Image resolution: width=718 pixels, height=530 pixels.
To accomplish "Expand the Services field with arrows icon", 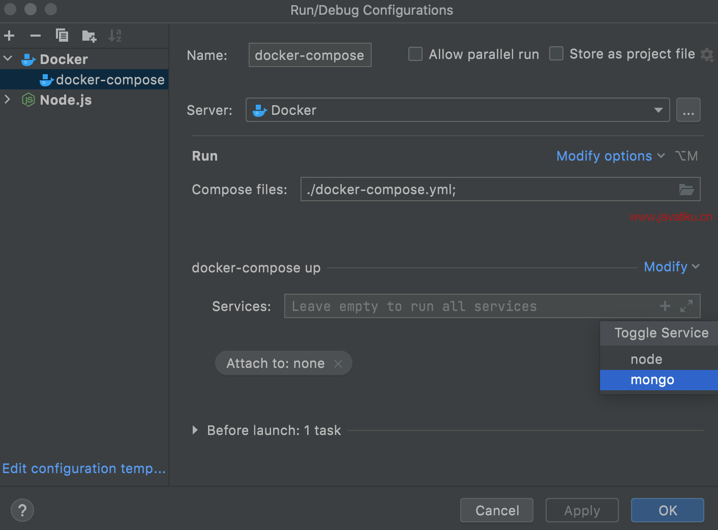I will pos(686,306).
